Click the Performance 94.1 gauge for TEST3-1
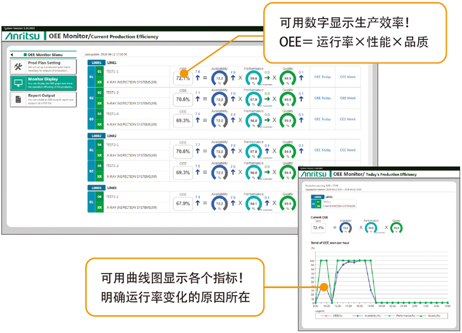 pos(254,203)
